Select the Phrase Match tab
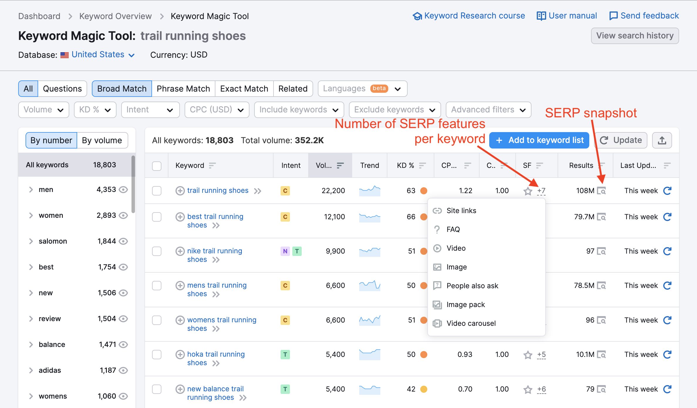 [x=183, y=88]
